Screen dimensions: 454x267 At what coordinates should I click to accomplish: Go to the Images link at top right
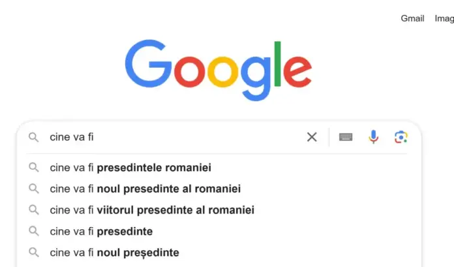click(x=444, y=18)
